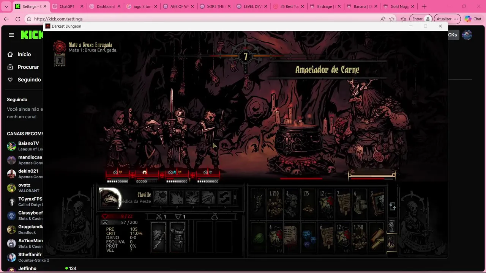Select the crest stack of 4 in inventory

click(275, 238)
